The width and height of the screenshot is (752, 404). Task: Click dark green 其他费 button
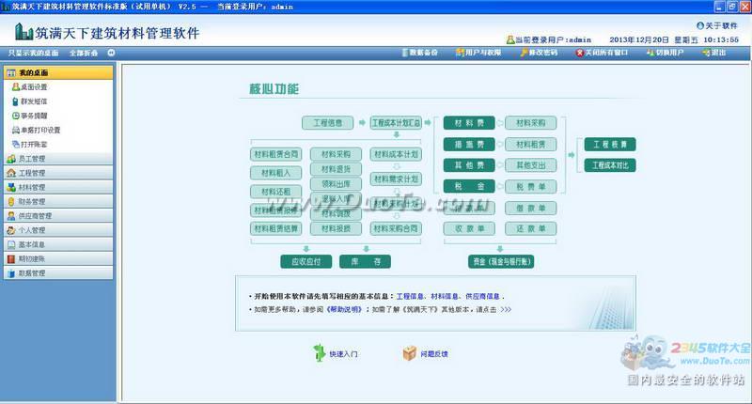[x=469, y=165]
